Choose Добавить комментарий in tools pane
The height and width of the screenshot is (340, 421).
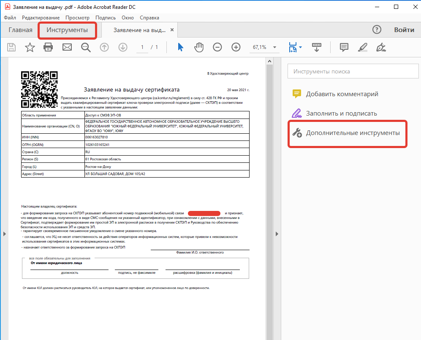click(342, 94)
